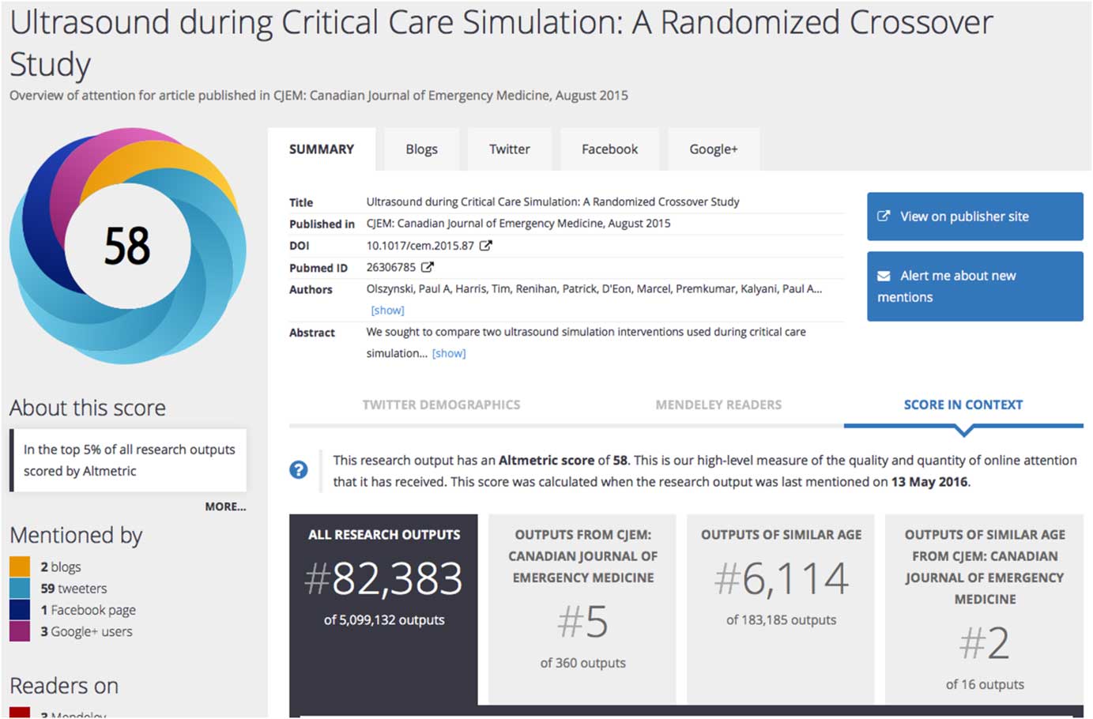Click the light blue tweeters color square
The image size is (1093, 719).
pos(20,589)
